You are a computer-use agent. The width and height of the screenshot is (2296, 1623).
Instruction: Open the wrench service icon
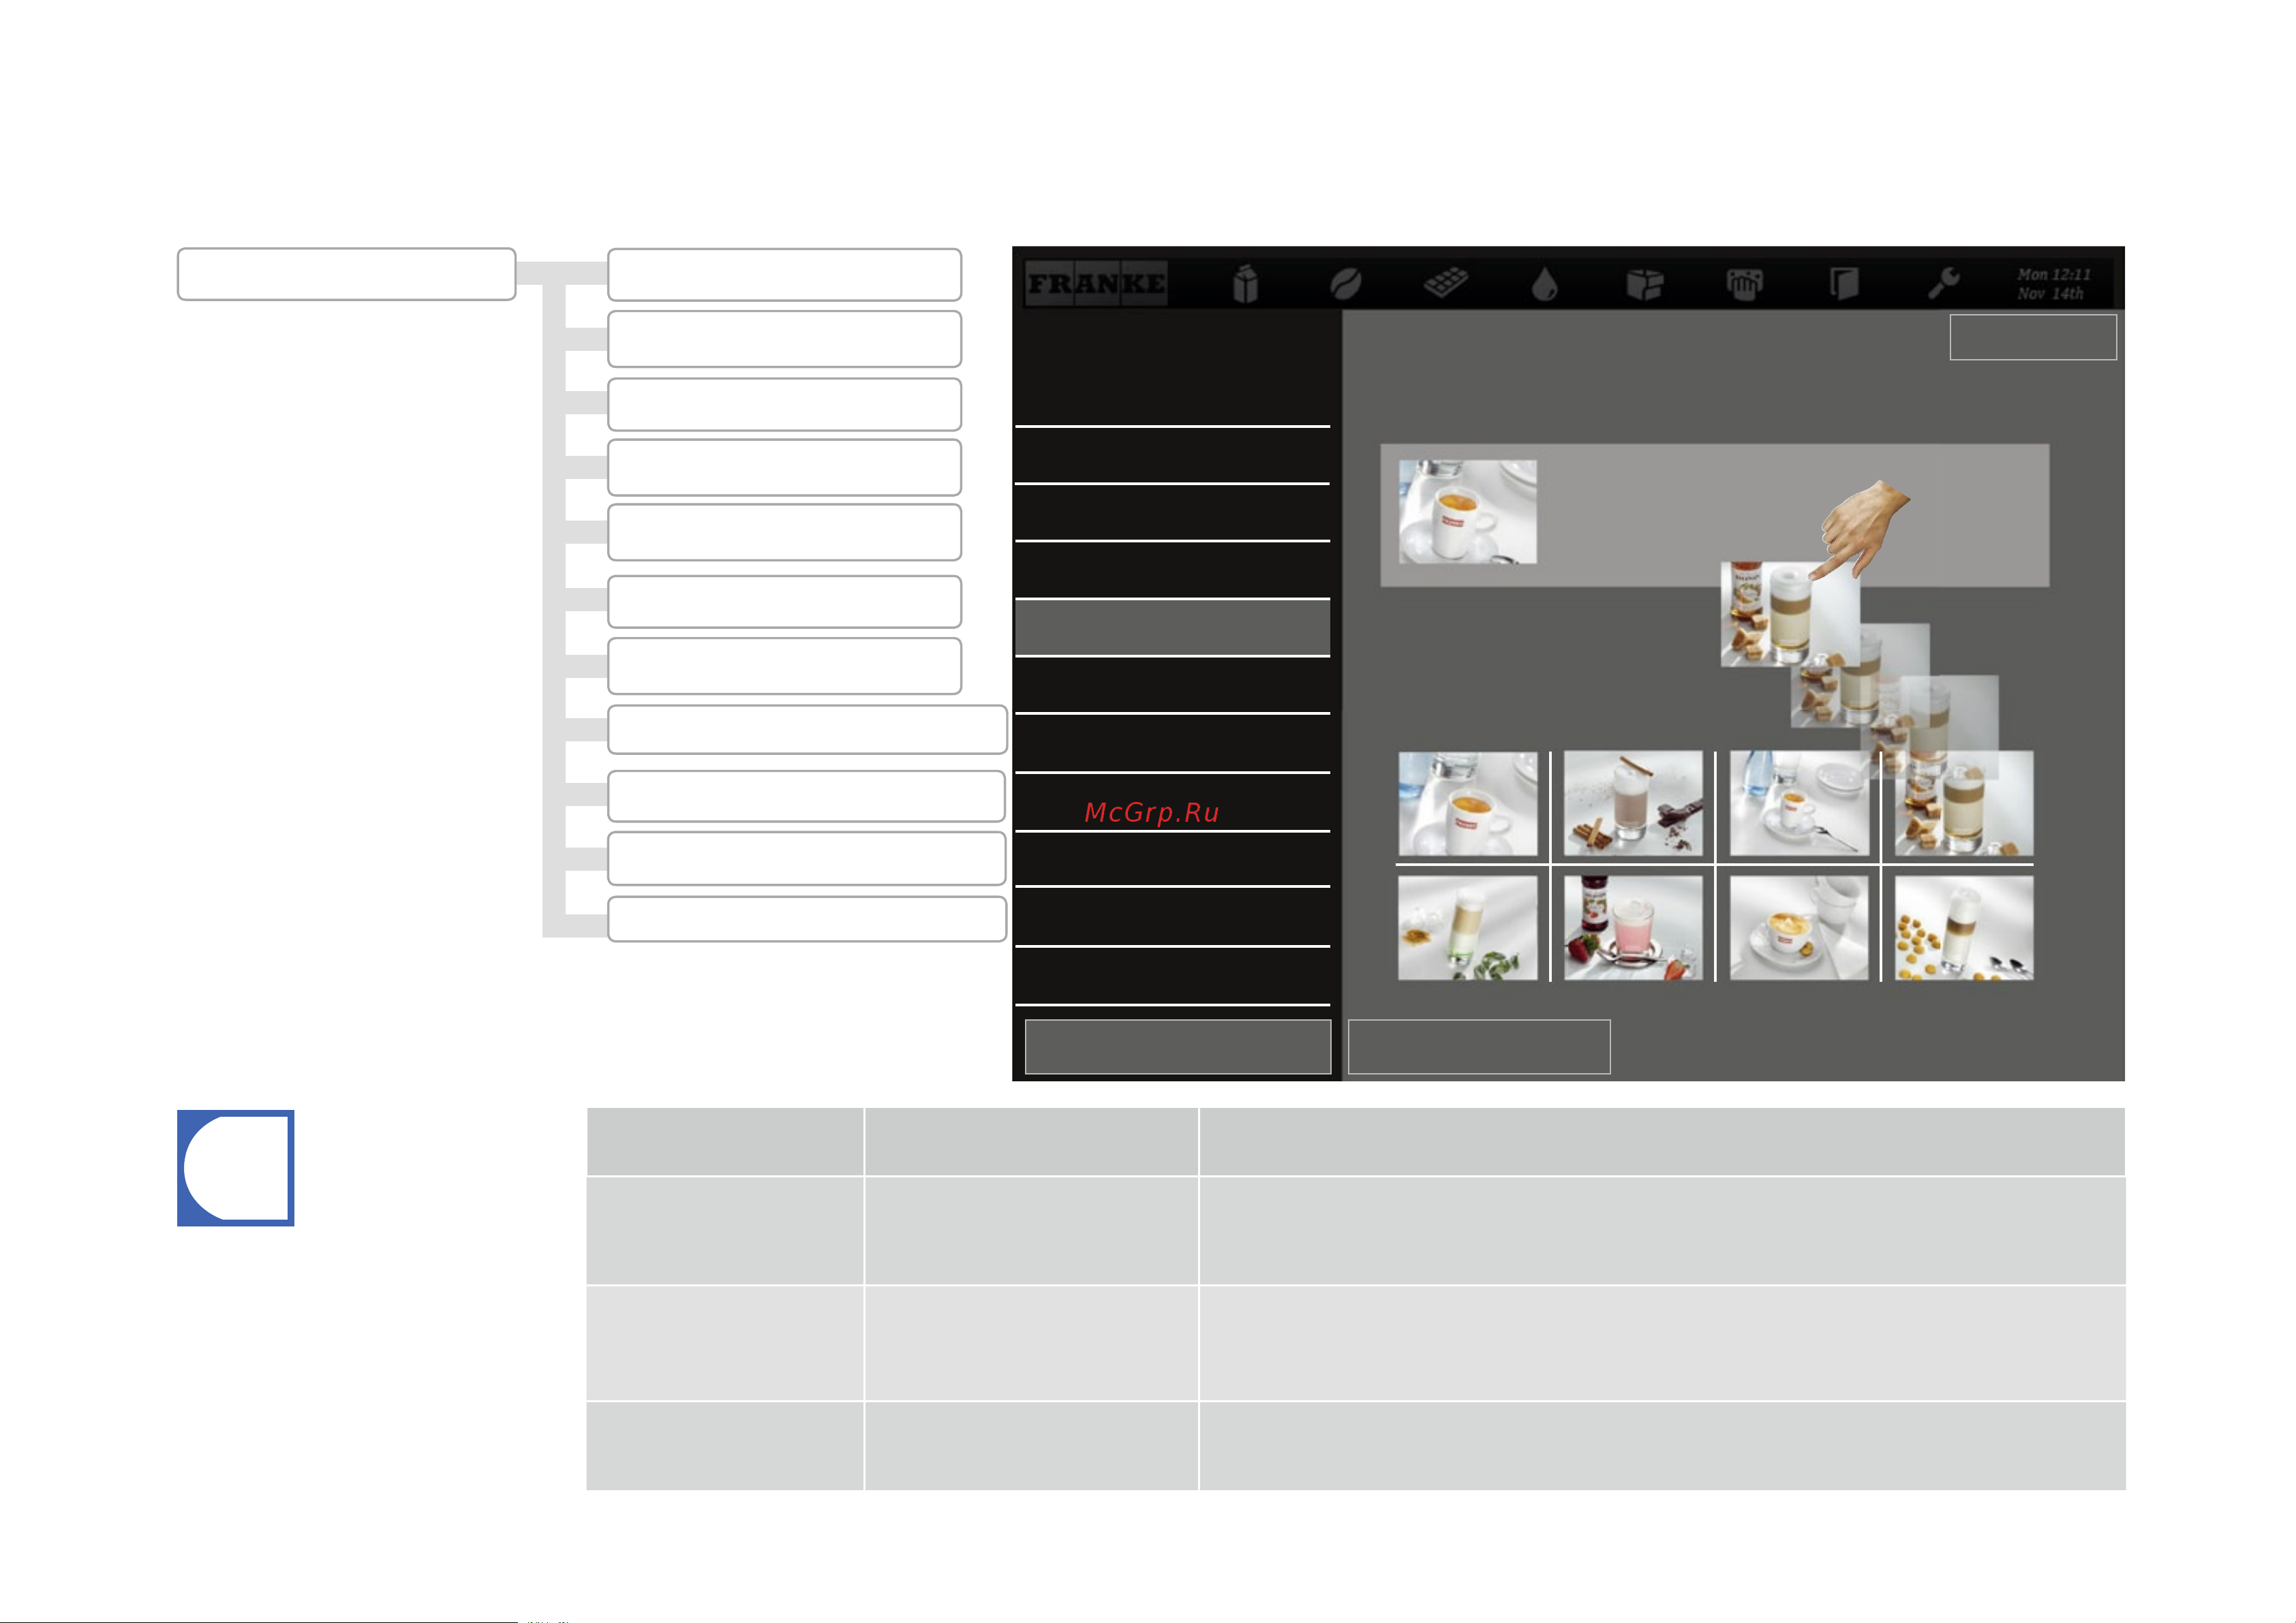click(x=1944, y=283)
